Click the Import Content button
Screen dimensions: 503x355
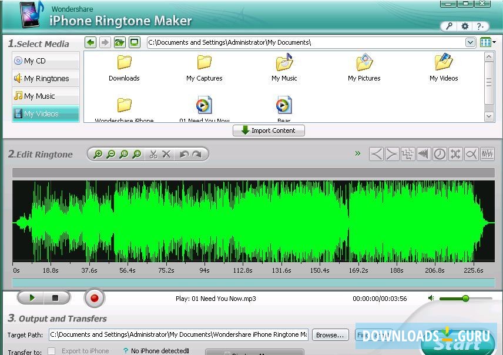[x=269, y=130]
